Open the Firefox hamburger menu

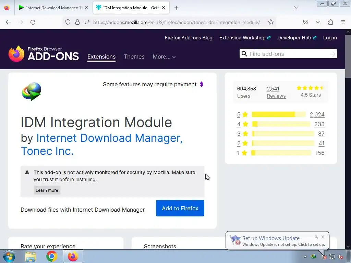(343, 22)
